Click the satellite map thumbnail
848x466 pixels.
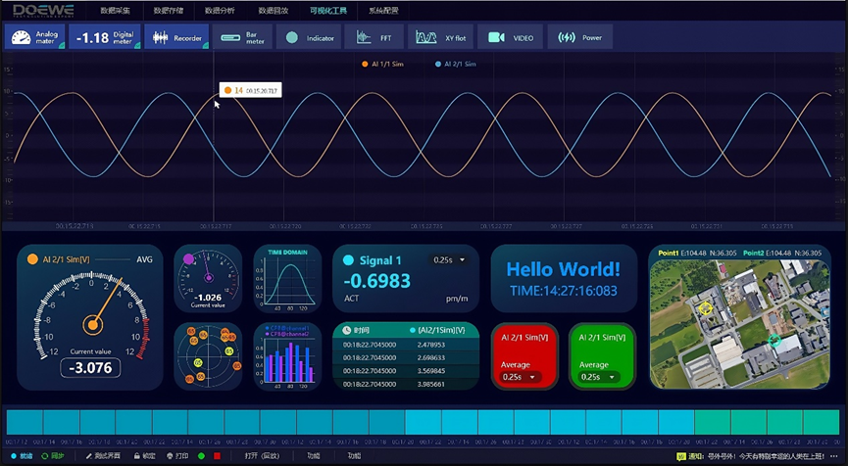coord(740,324)
